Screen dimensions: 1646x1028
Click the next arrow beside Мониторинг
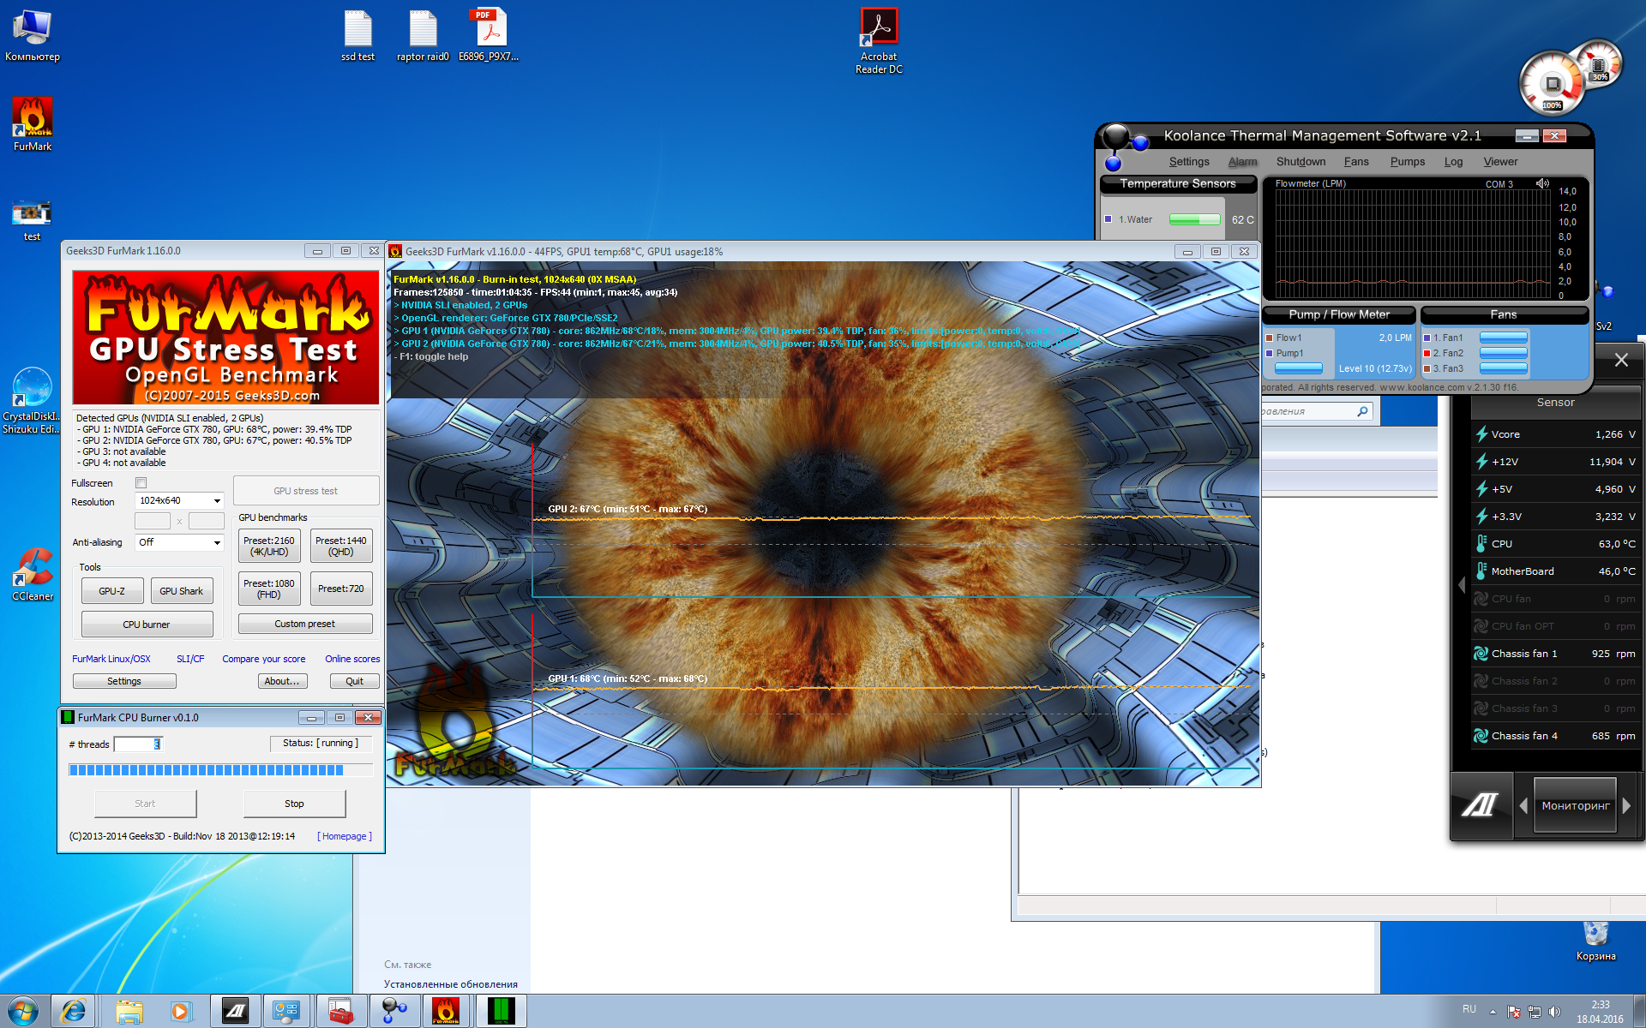click(1627, 805)
